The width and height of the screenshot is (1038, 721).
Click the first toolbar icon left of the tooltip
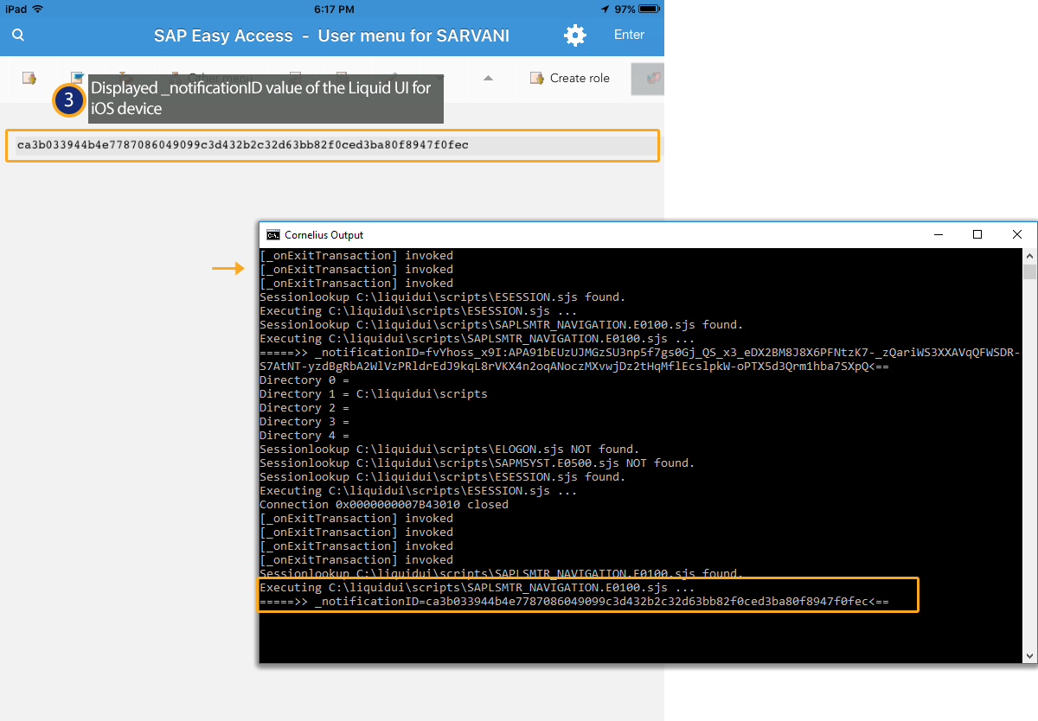point(29,78)
